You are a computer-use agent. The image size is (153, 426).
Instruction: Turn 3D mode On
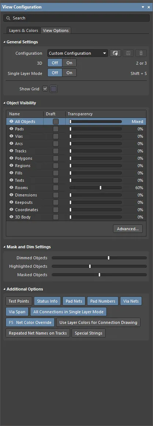point(69,63)
